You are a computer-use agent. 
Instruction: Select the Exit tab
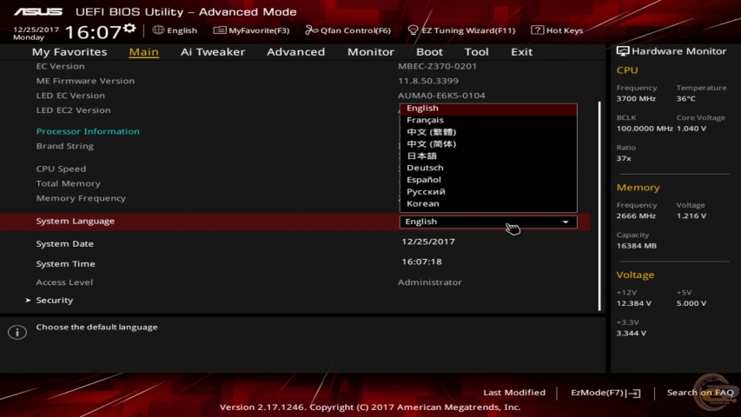522,51
